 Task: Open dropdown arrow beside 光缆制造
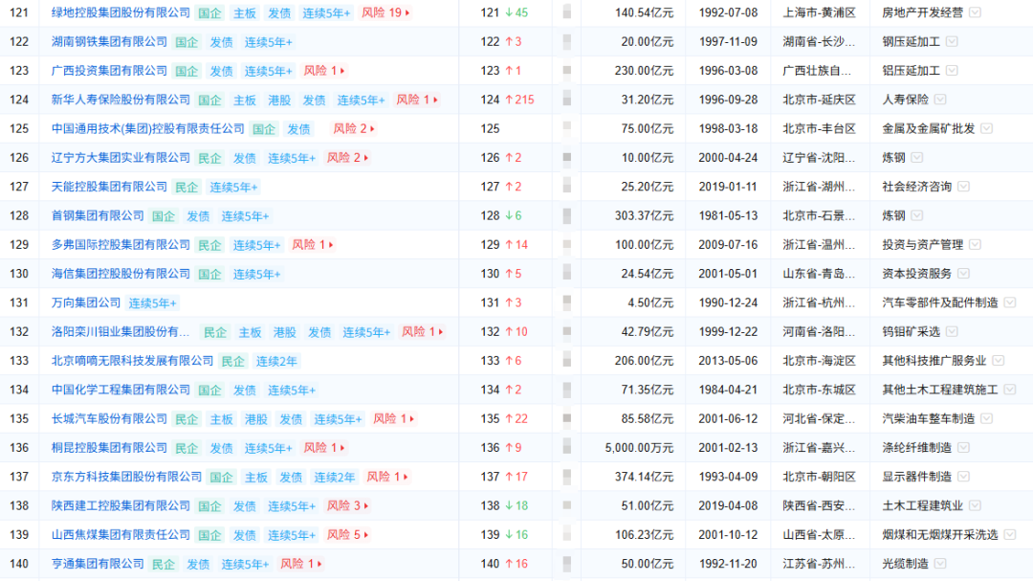[x=940, y=564]
